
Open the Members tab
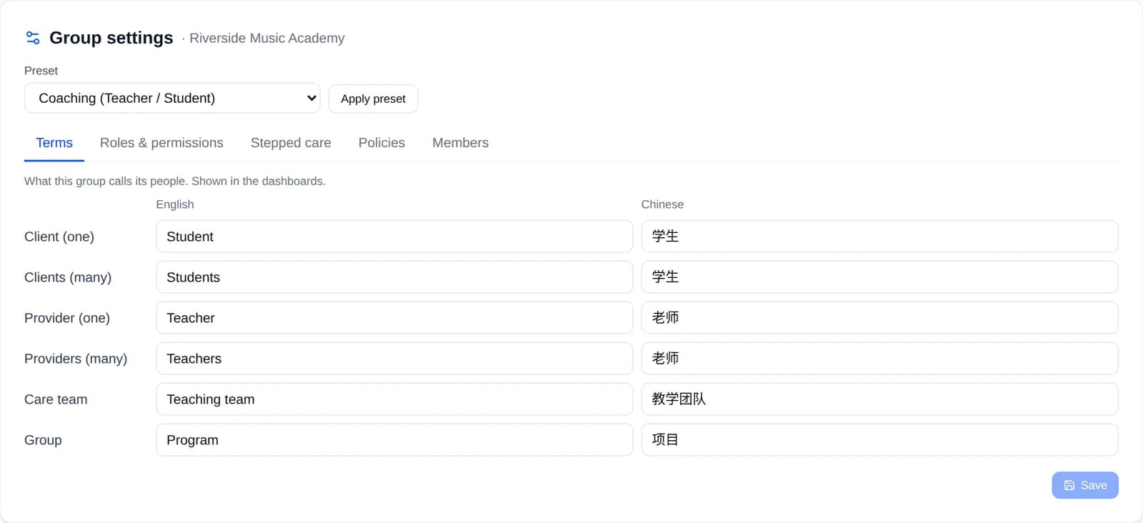(460, 143)
